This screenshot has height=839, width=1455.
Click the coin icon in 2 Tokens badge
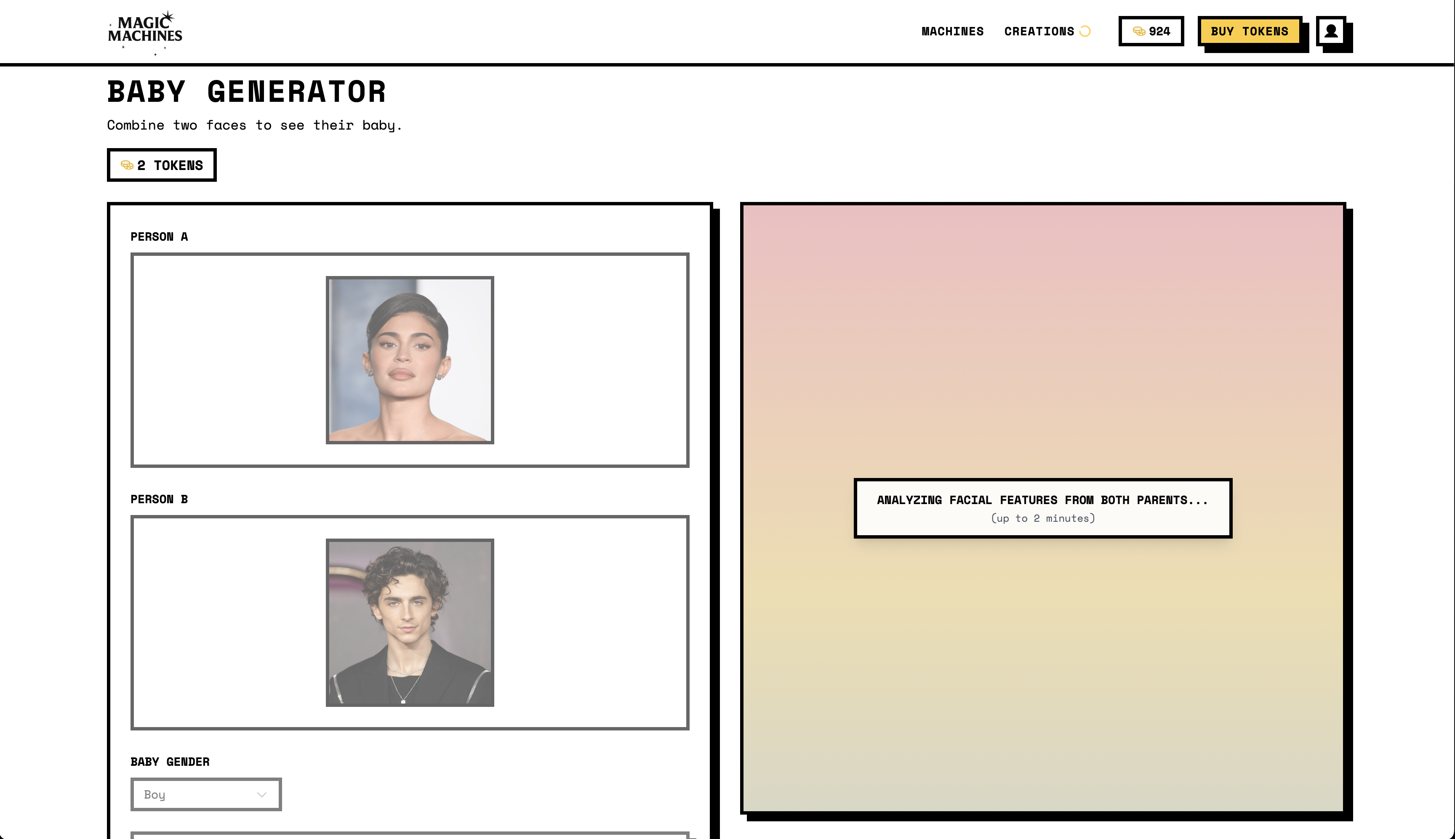tap(127, 165)
